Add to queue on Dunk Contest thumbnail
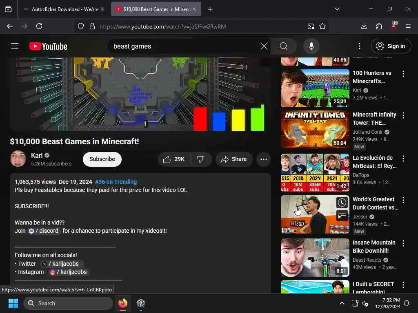The width and height of the screenshot is (418, 313). click(342, 216)
